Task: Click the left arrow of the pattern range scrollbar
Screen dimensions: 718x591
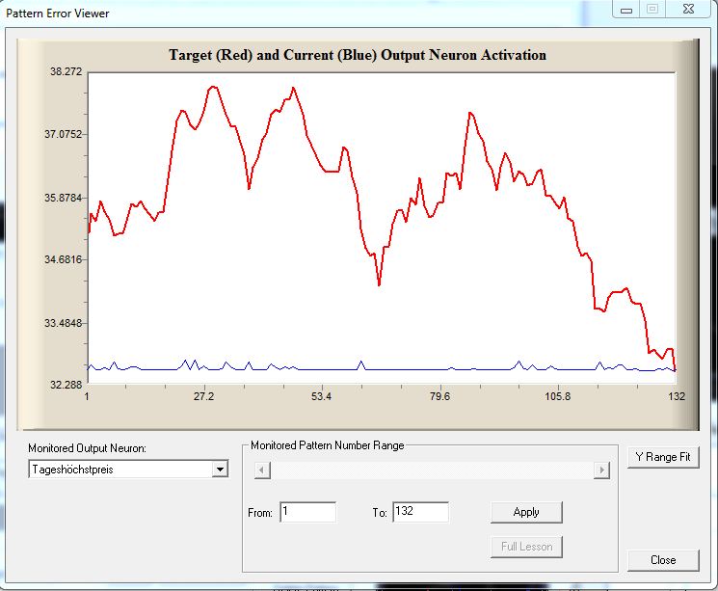Action: 263,470
